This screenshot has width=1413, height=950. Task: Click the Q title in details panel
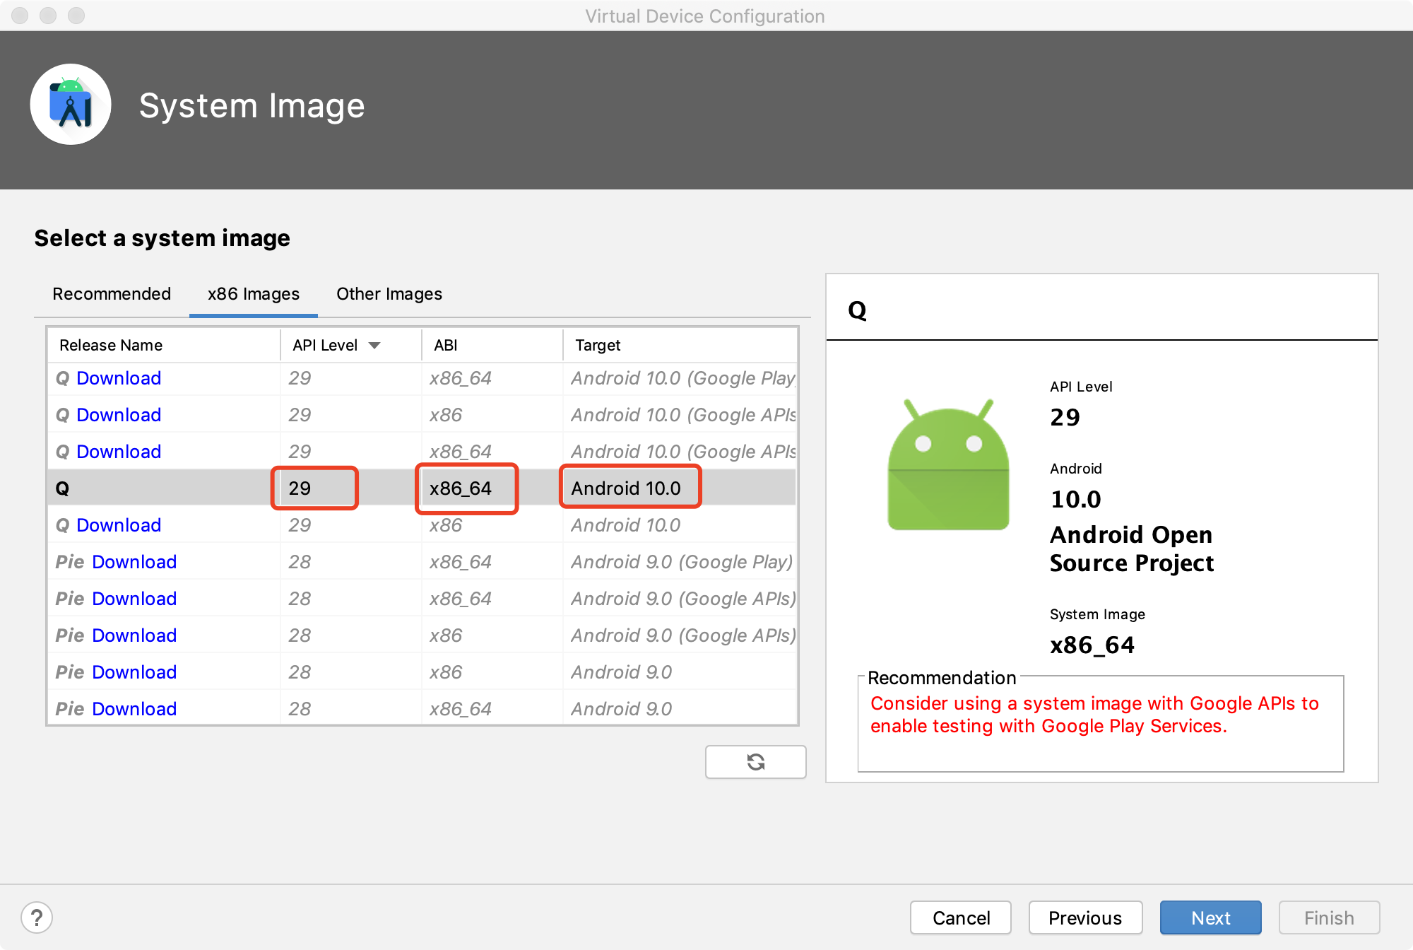pyautogui.click(x=857, y=310)
